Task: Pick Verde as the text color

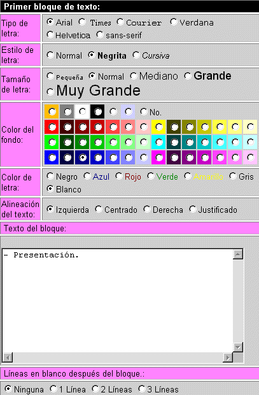Action: 151,176
